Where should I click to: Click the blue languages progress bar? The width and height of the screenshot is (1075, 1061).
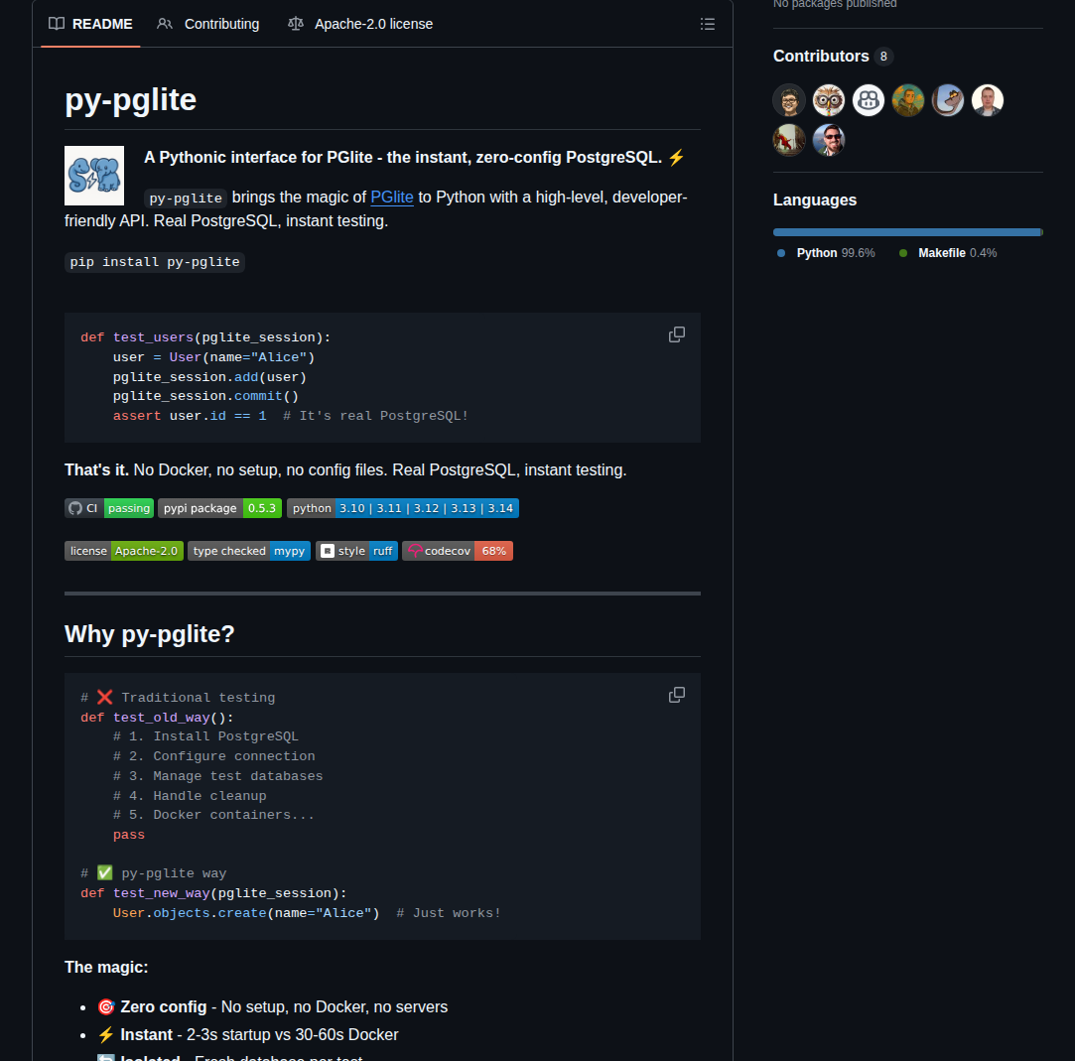coord(906,232)
